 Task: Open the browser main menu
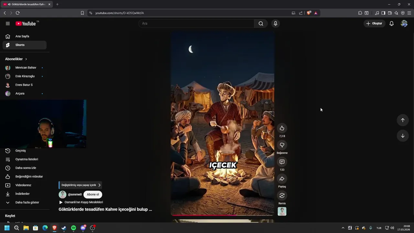click(409, 13)
